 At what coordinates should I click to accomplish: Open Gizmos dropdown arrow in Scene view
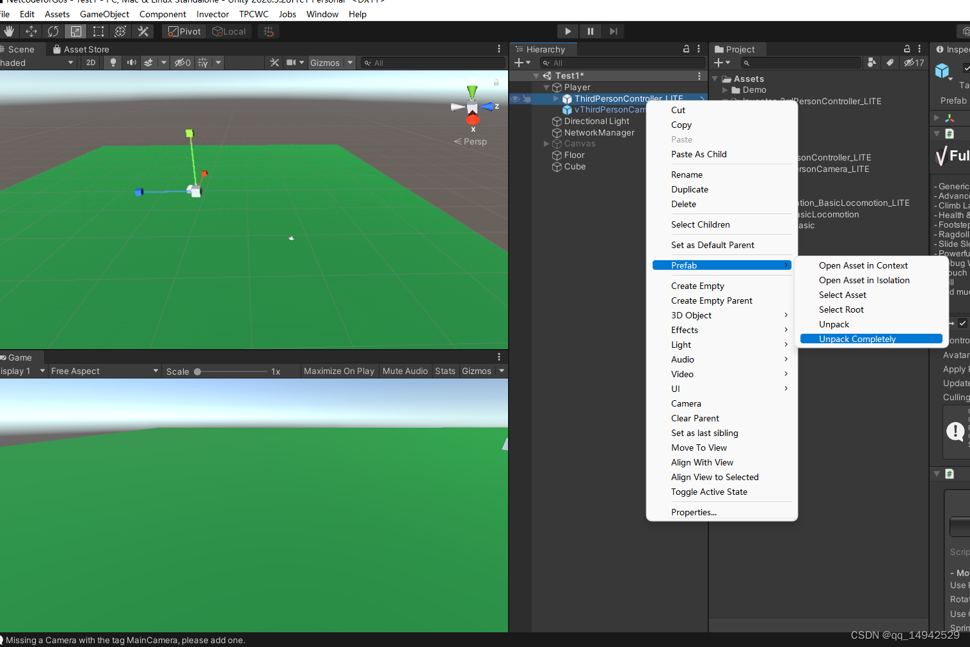click(x=350, y=63)
